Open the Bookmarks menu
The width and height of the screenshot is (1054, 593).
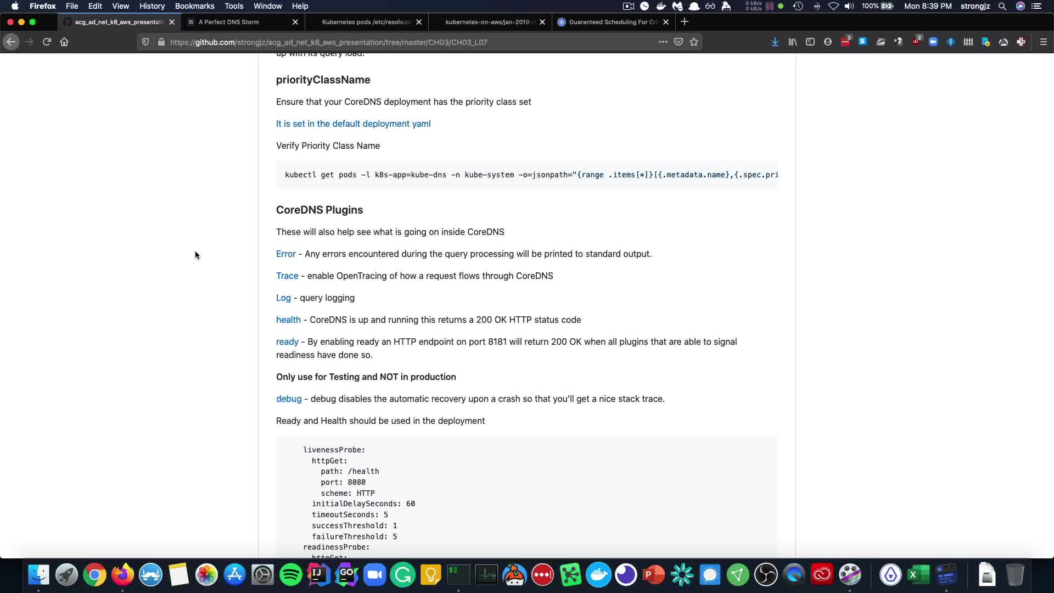(194, 6)
